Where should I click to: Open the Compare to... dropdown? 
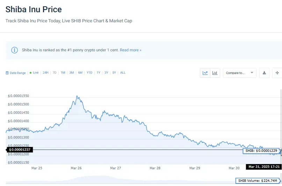(240, 73)
